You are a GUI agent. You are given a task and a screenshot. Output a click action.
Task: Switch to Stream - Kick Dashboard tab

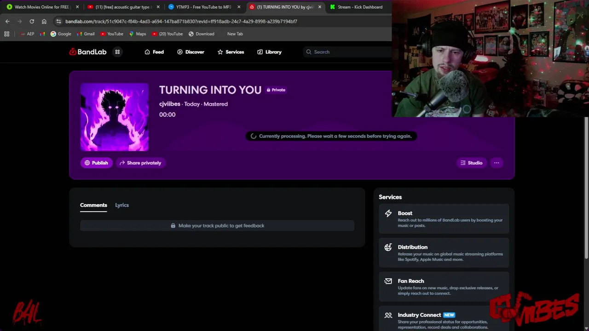[359, 7]
